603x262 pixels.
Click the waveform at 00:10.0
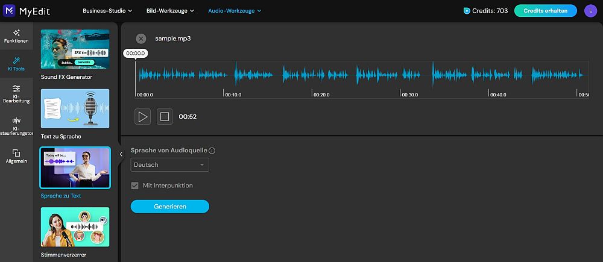pos(224,75)
